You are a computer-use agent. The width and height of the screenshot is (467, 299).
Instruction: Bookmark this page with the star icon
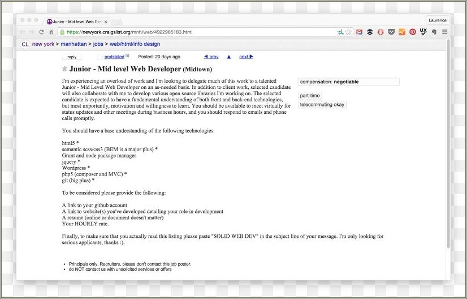click(348, 32)
